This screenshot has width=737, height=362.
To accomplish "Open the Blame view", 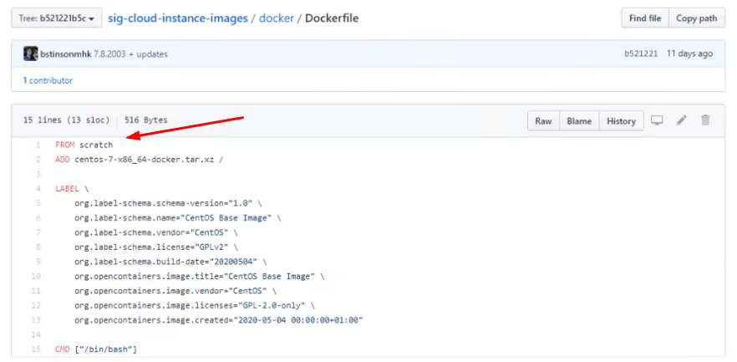I will pos(579,121).
